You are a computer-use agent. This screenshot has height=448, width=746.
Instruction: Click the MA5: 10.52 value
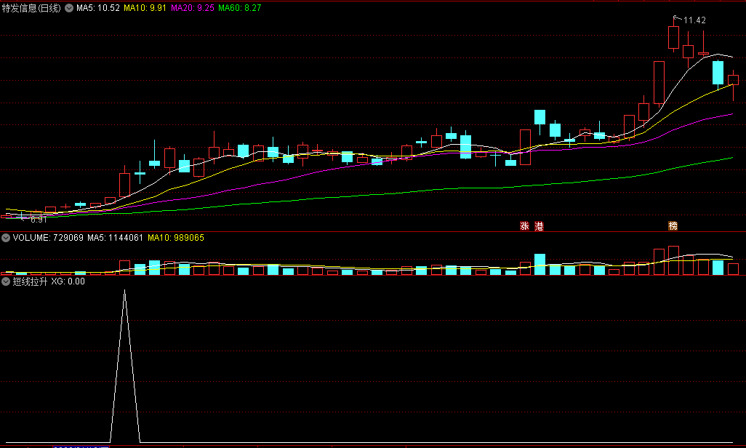[98, 8]
